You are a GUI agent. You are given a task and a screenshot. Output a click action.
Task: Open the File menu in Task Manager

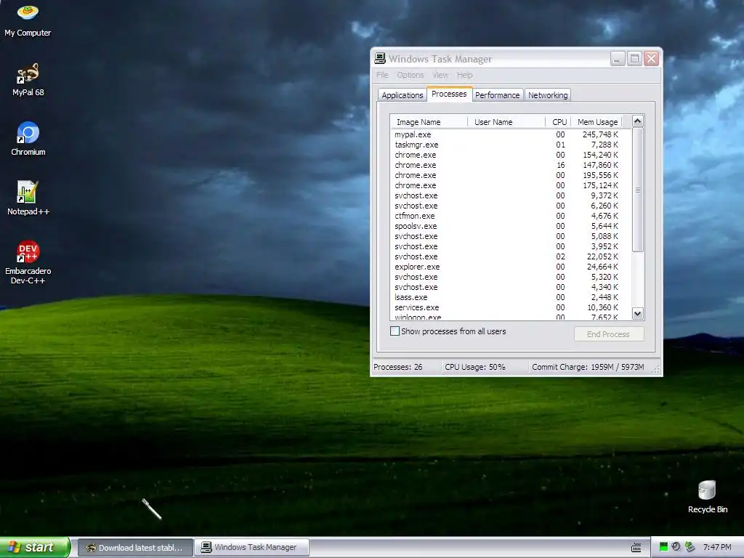(382, 75)
